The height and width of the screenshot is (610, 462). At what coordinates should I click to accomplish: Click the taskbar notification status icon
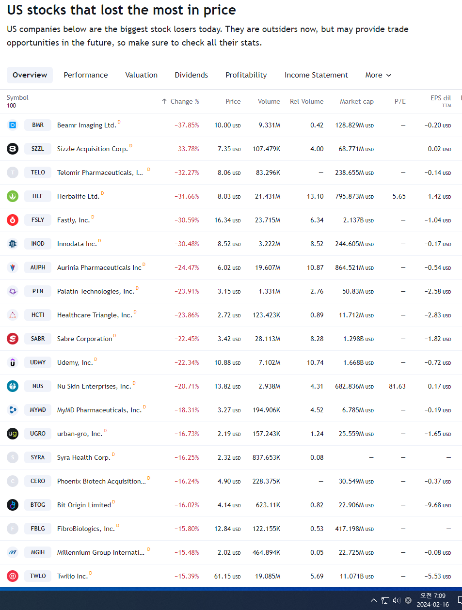click(408, 600)
